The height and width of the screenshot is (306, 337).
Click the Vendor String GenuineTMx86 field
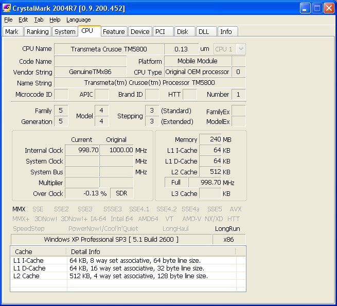point(90,72)
